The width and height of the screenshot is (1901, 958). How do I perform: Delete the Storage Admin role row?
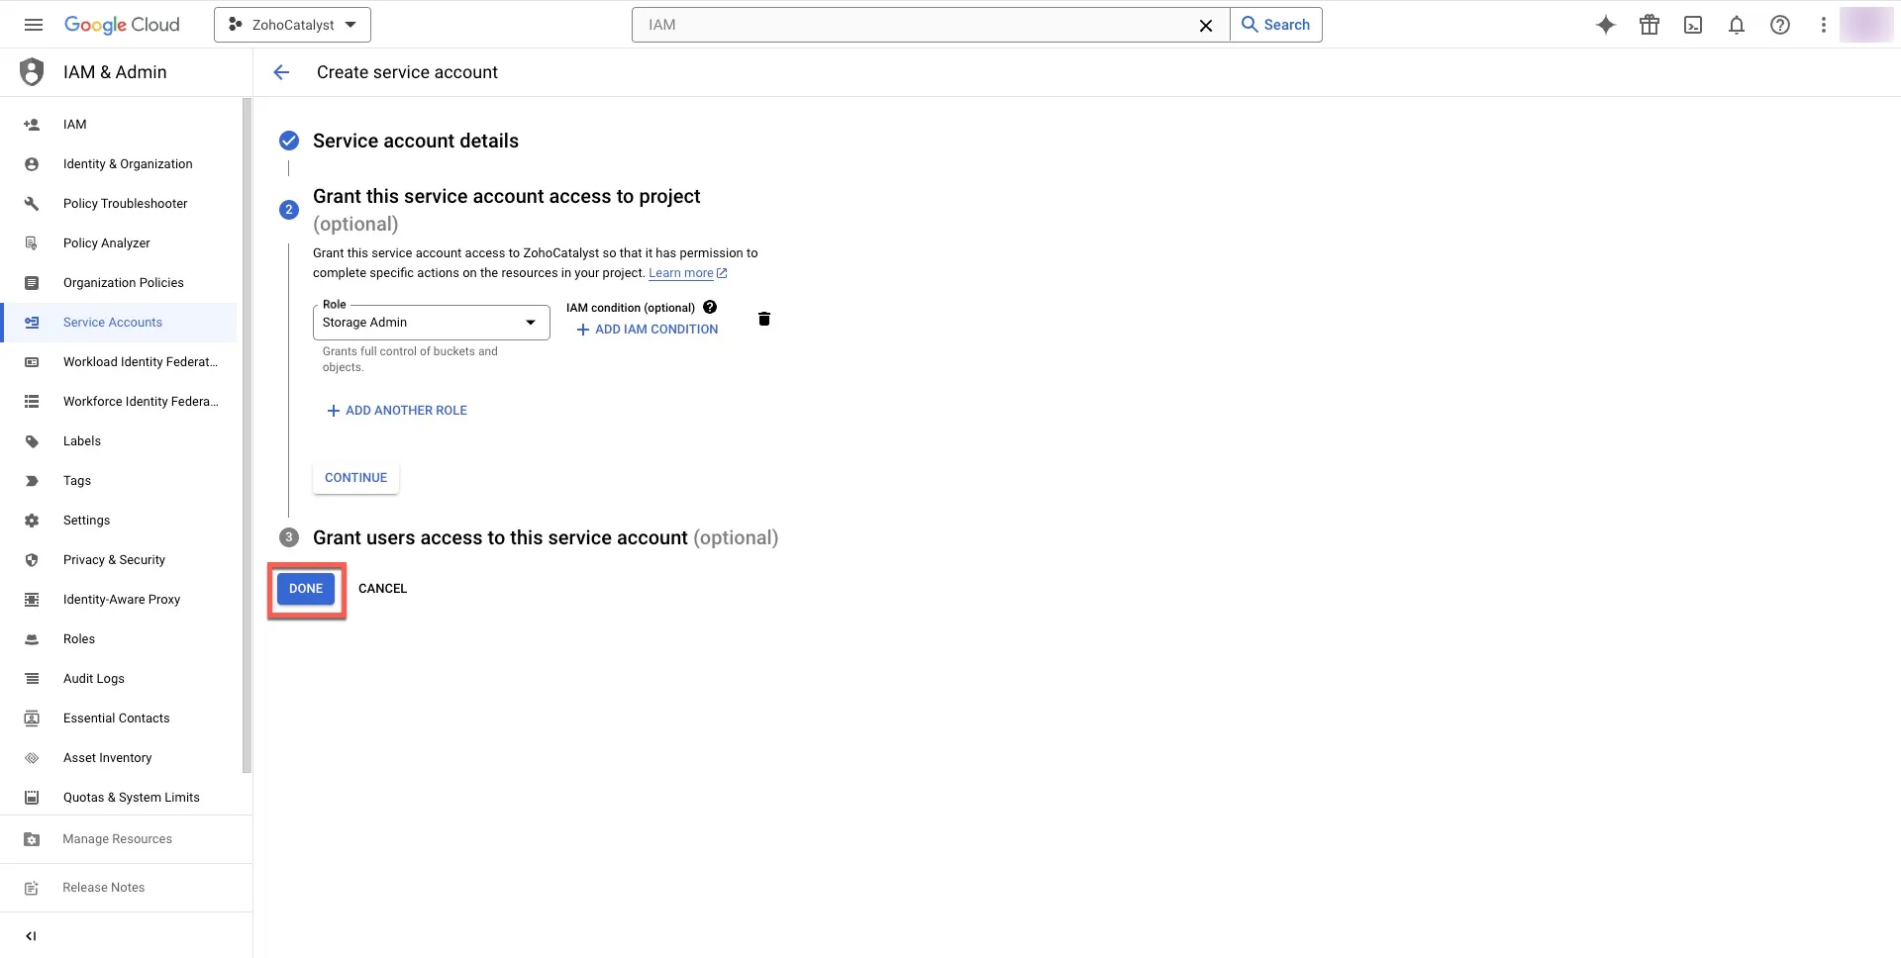pyautogui.click(x=764, y=319)
